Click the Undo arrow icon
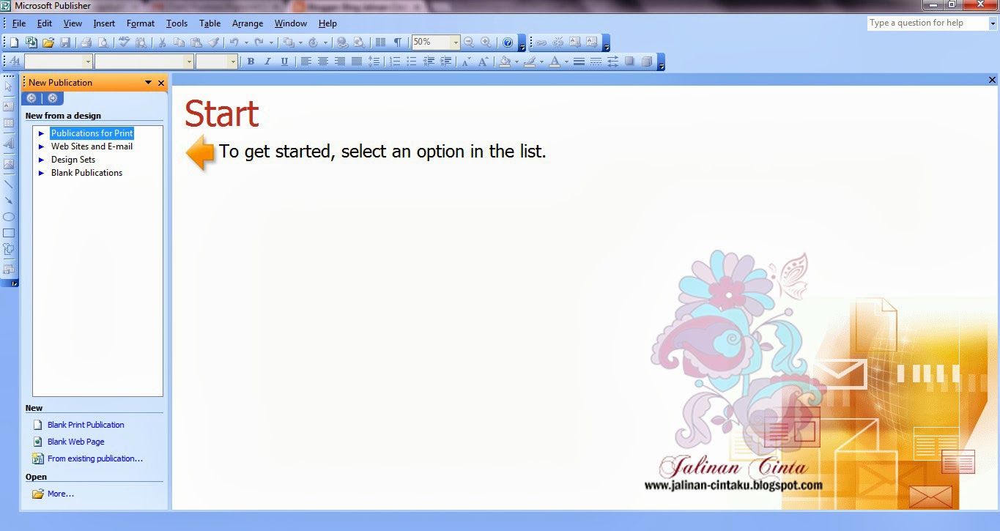 234,42
